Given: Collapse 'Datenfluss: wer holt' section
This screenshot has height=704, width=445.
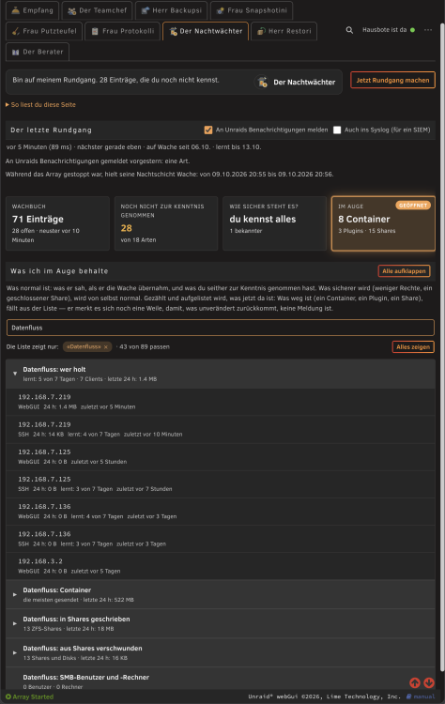Looking at the screenshot, I should coord(221,374).
